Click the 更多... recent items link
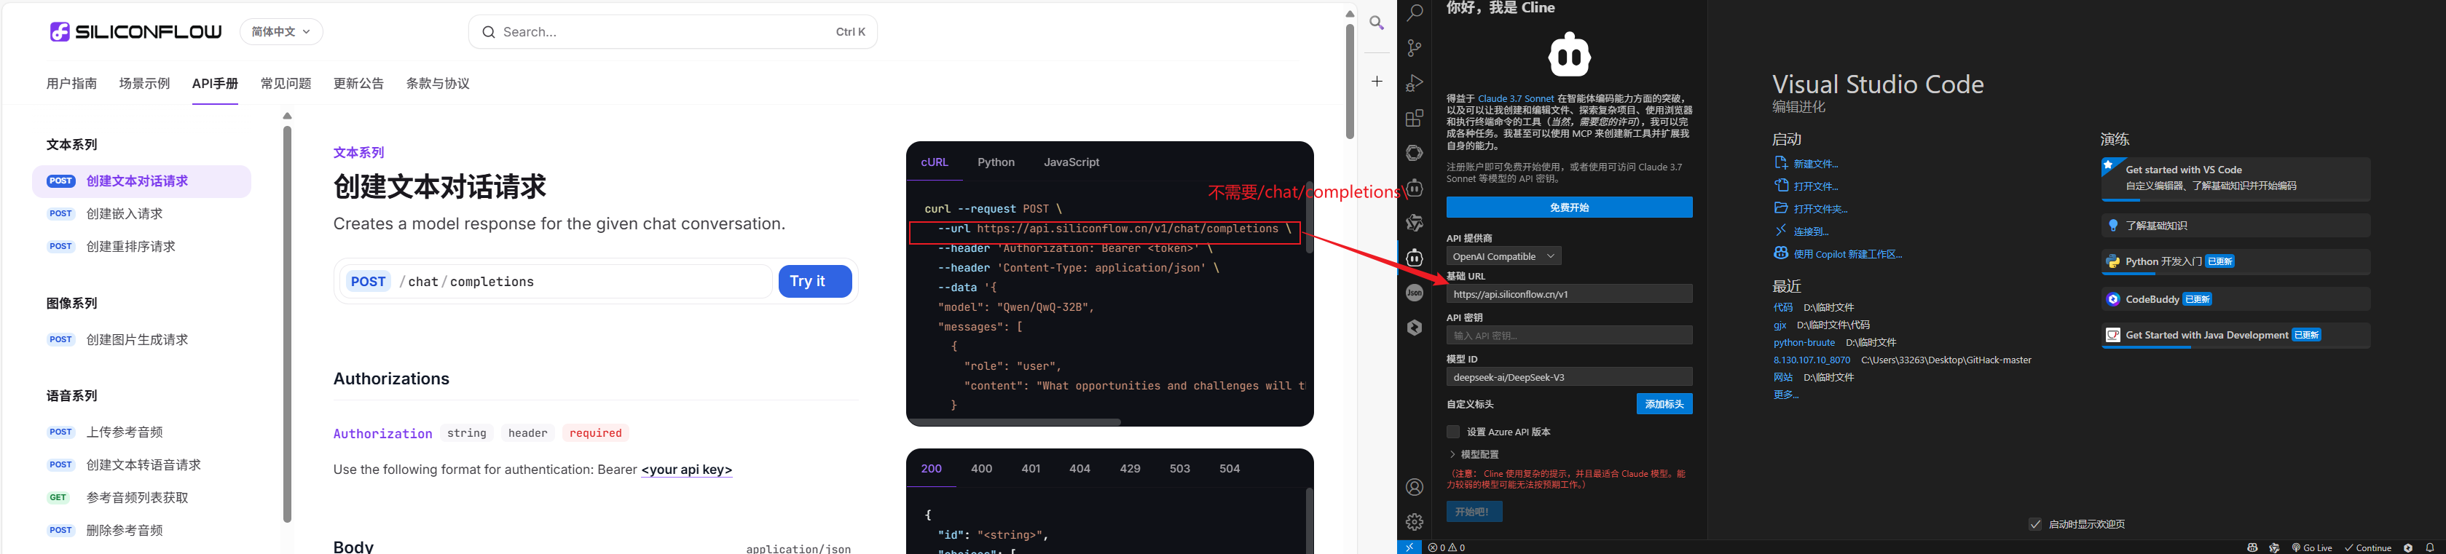 1785,395
